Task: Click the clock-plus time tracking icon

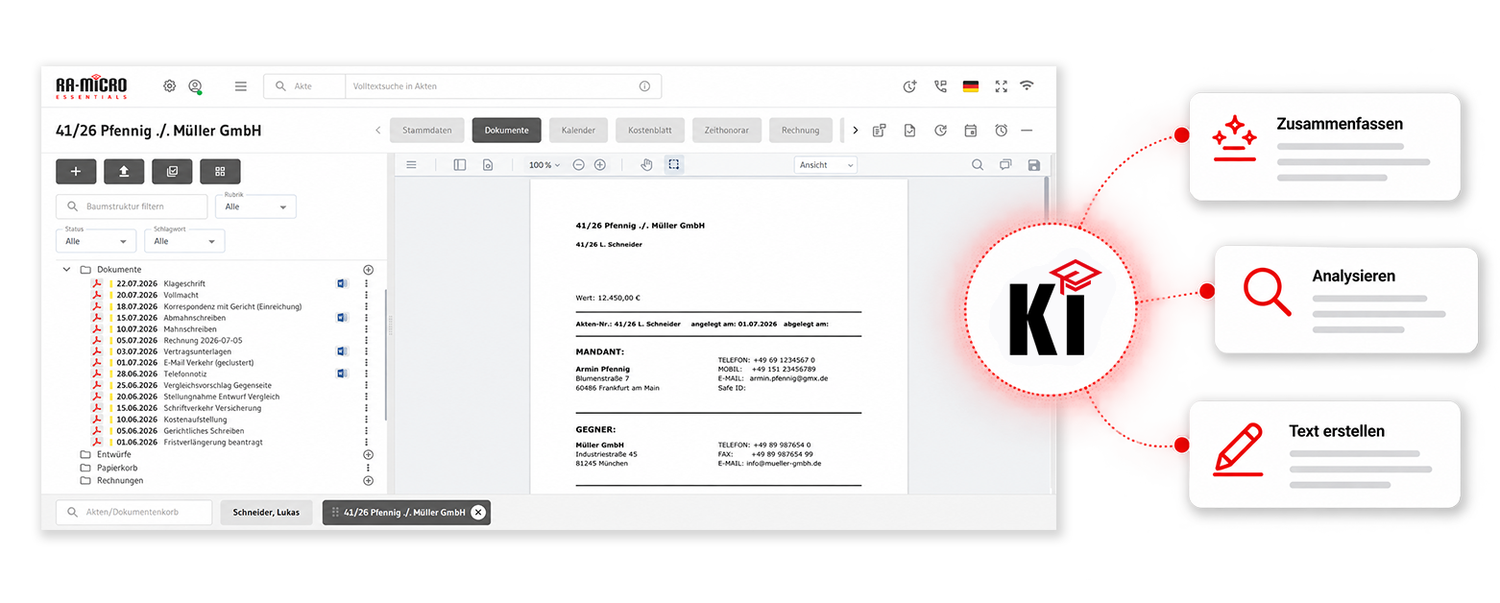Action: pyautogui.click(x=909, y=86)
